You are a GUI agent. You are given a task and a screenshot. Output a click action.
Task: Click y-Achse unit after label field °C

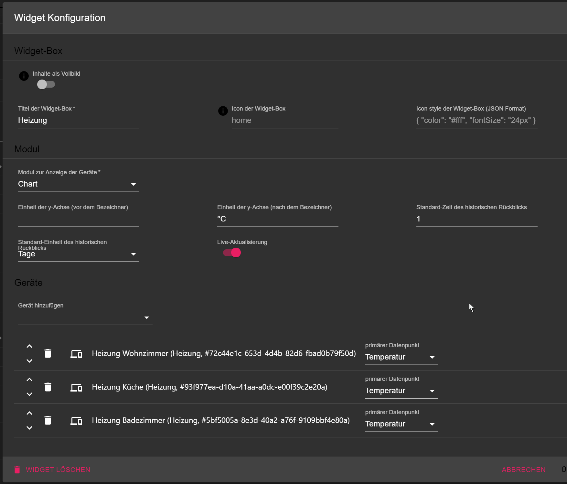(278, 219)
